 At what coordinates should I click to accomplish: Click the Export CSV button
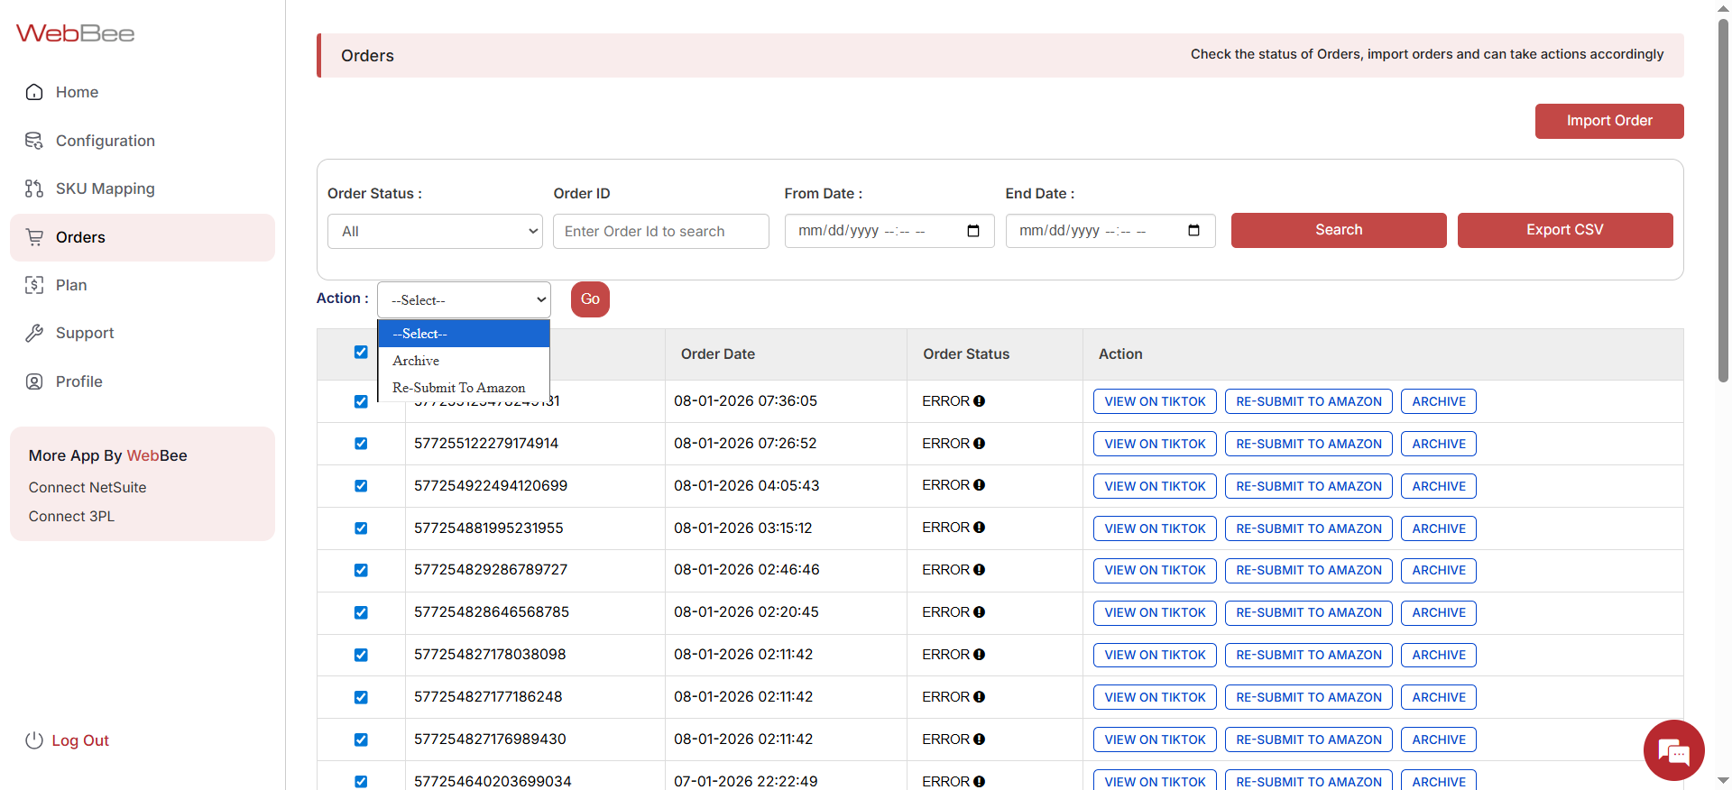point(1564,230)
